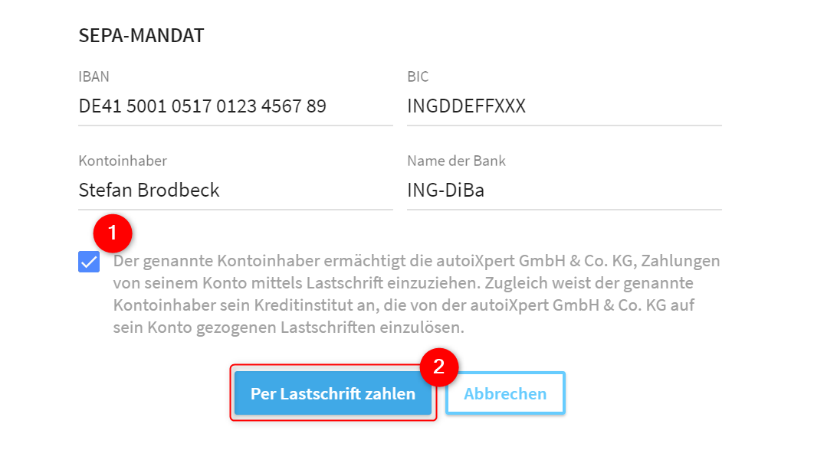
Task: Click the BIC label
Action: [418, 77]
